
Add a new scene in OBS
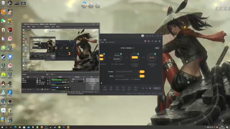tap(23, 89)
